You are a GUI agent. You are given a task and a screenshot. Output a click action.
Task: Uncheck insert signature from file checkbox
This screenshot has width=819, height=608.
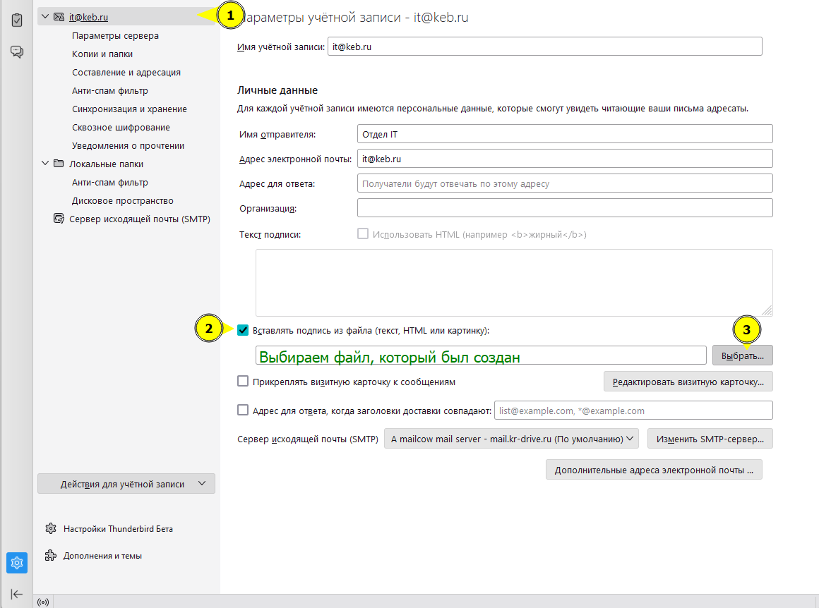[243, 330]
